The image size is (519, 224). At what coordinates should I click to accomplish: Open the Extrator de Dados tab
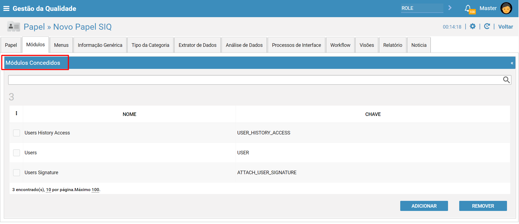tap(197, 45)
